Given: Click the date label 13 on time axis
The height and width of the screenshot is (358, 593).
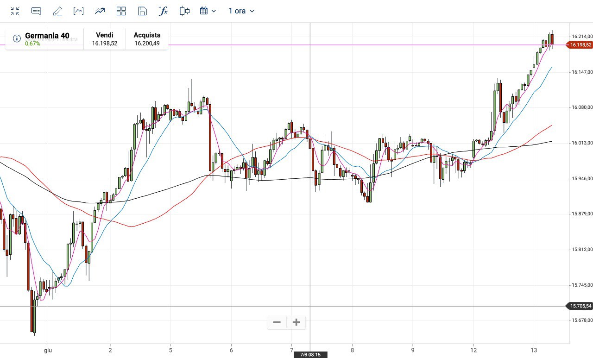Looking at the screenshot, I should (534, 351).
